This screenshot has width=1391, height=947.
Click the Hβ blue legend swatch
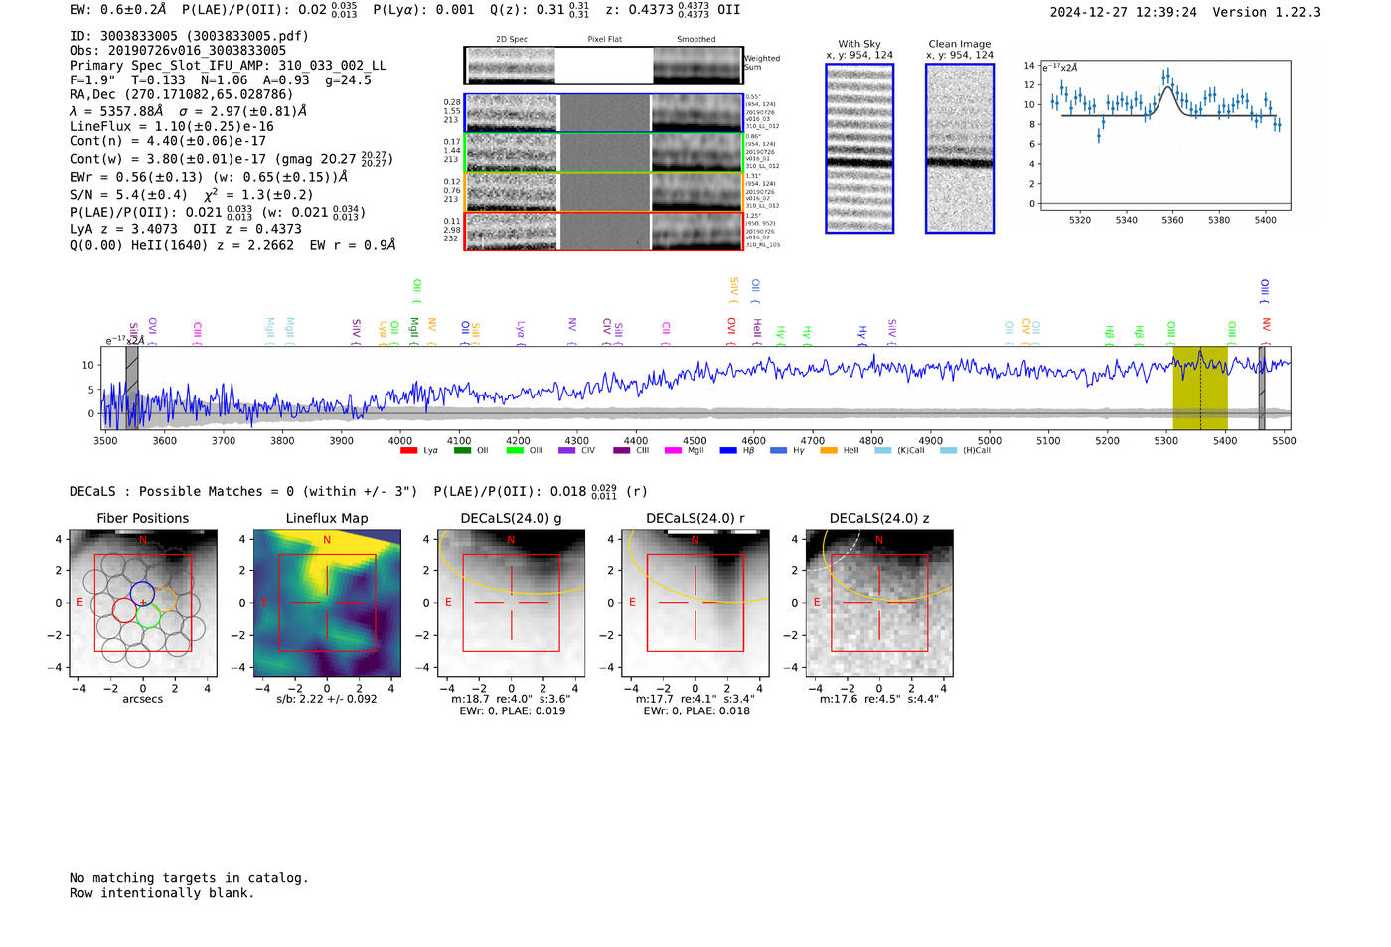[x=728, y=451]
